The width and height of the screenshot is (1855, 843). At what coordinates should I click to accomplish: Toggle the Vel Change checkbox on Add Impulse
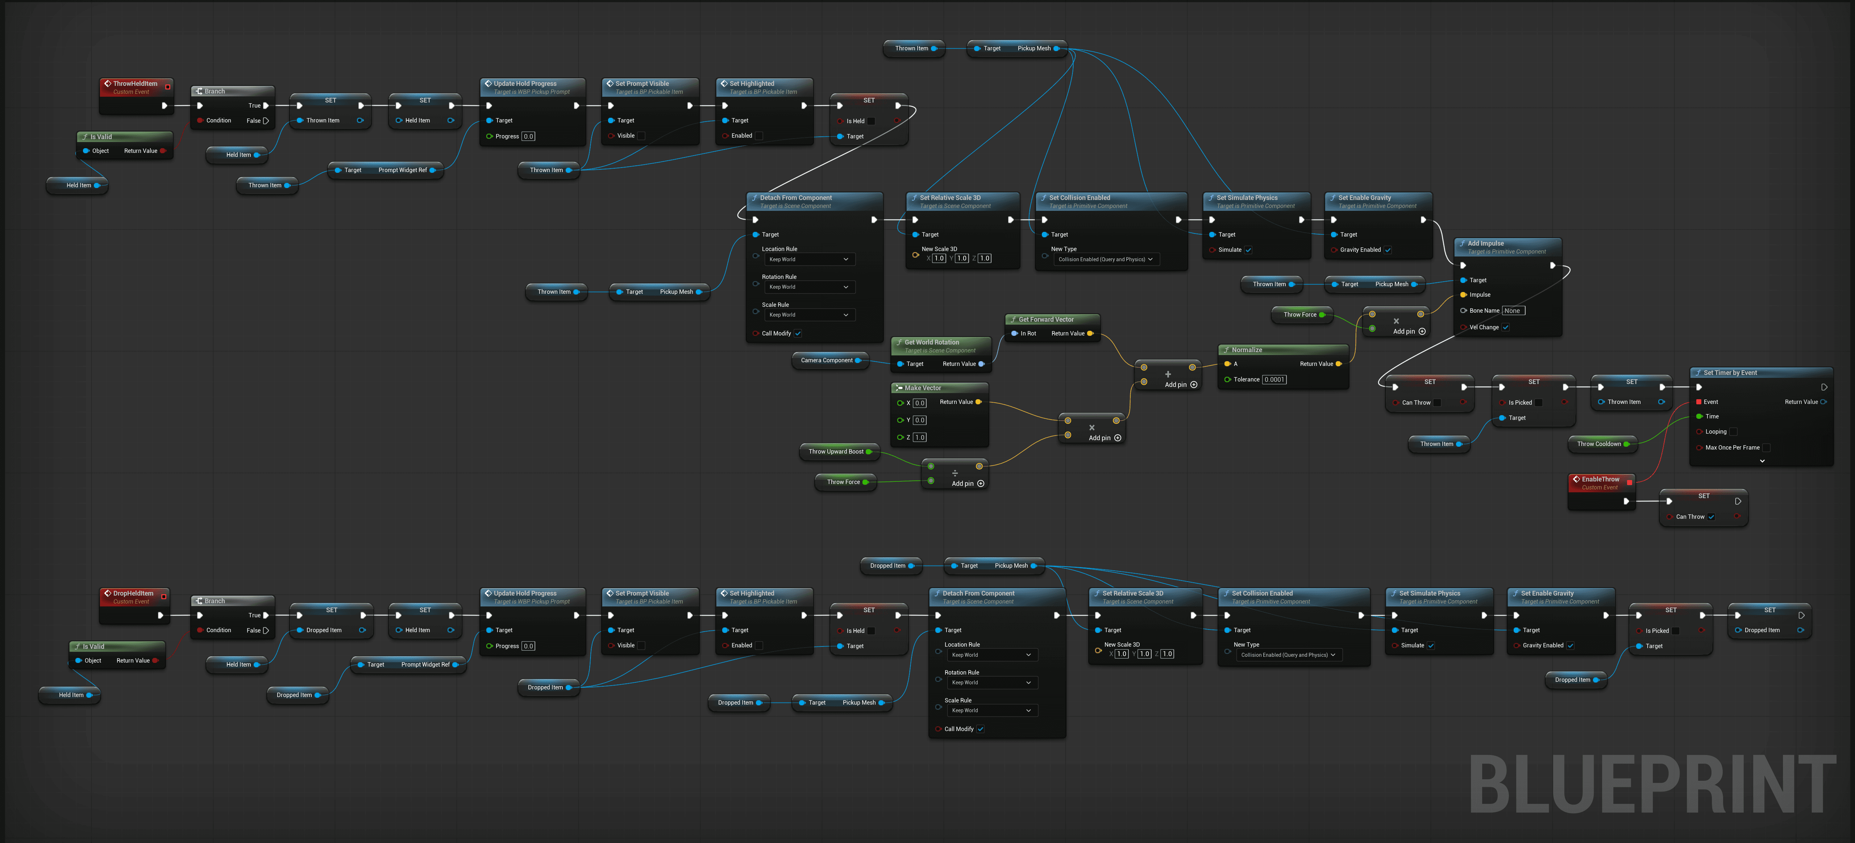tap(1505, 327)
